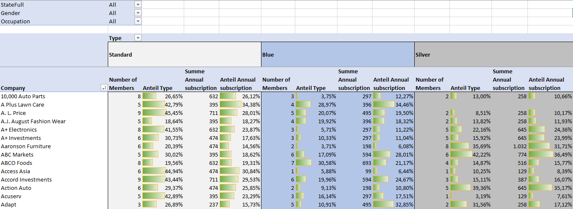Select the Aaronson Furniture row label
573x209 pixels.
pyautogui.click(x=54, y=146)
